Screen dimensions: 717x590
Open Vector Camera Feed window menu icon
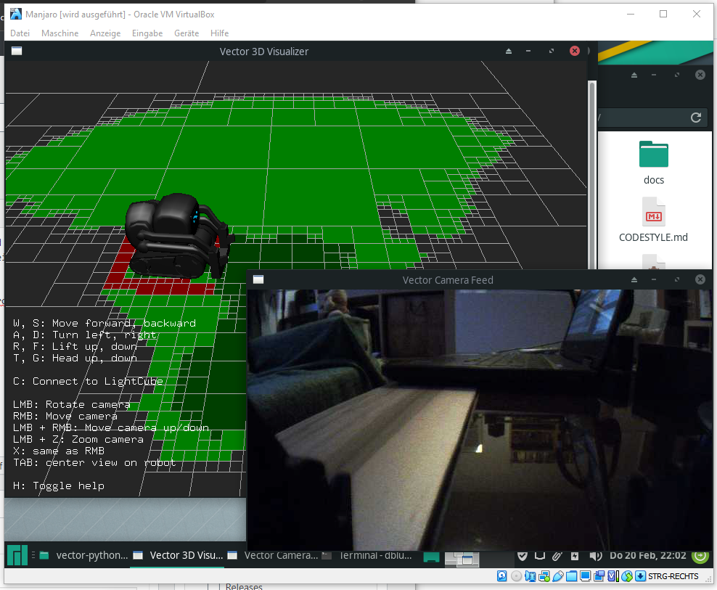click(258, 279)
